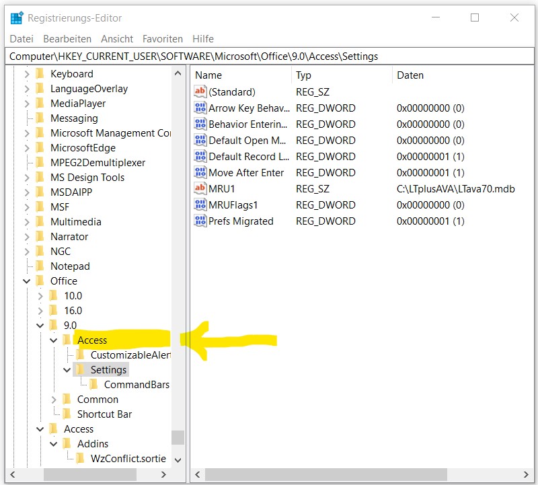538x485 pixels.
Task: Collapse the Addins key
Action: [54, 444]
